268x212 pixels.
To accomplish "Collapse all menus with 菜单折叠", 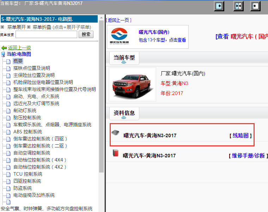I will pyautogui.click(x=42, y=27).
